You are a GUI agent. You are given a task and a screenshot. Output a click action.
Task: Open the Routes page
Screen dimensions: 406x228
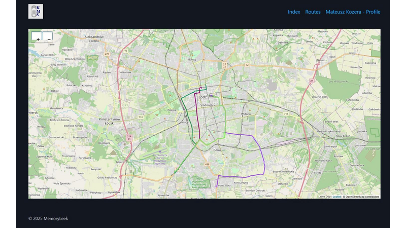click(x=313, y=12)
